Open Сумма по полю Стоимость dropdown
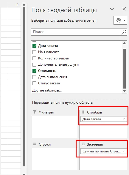This screenshot has width=129, height=175. (124, 151)
